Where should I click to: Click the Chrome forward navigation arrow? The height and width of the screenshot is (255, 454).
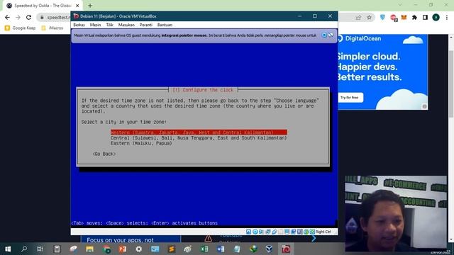[x=18, y=17]
